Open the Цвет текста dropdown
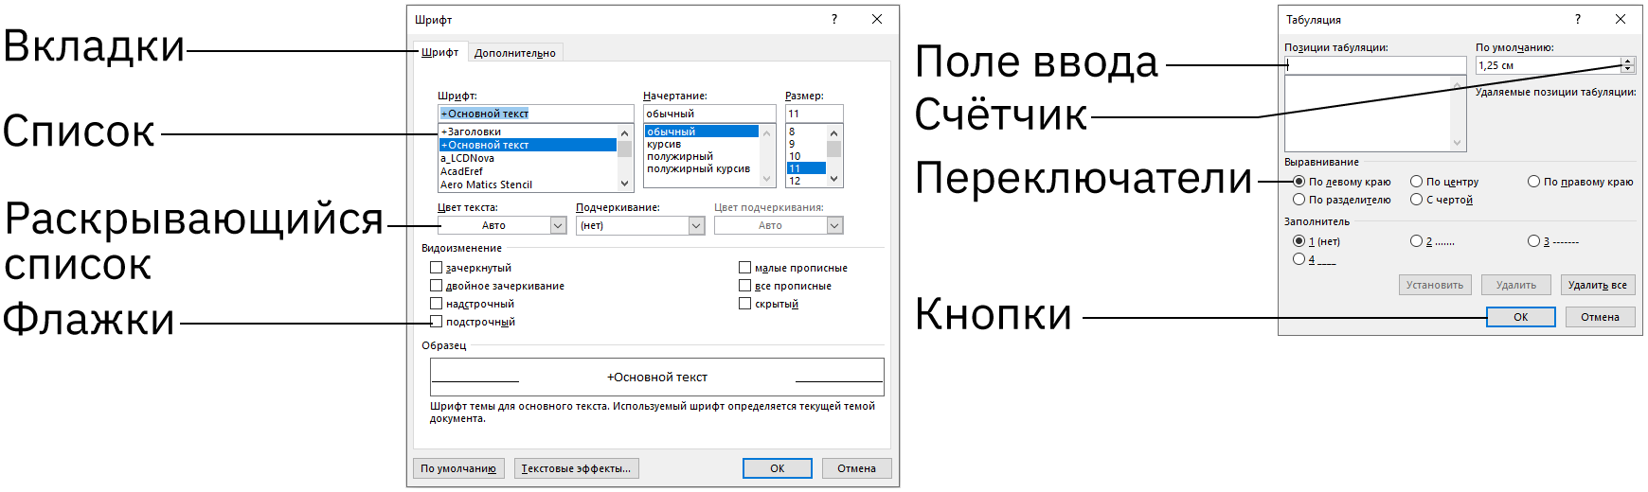 click(x=558, y=225)
